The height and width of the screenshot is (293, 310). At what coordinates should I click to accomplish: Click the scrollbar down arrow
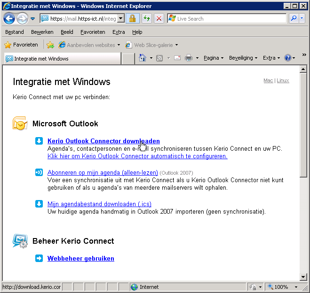pyautogui.click(x=303, y=277)
